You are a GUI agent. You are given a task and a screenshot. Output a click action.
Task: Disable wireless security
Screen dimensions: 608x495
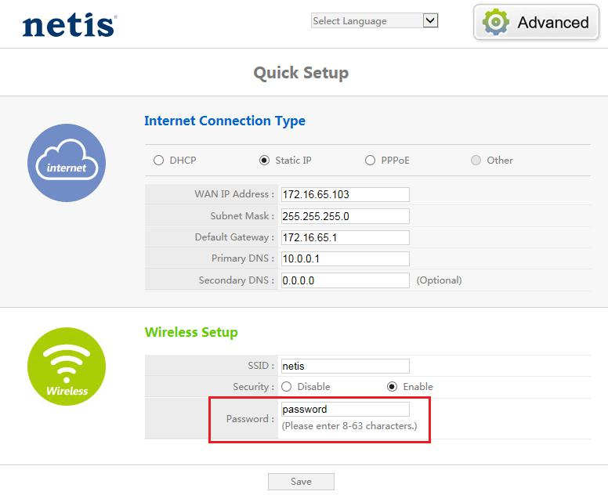point(286,387)
